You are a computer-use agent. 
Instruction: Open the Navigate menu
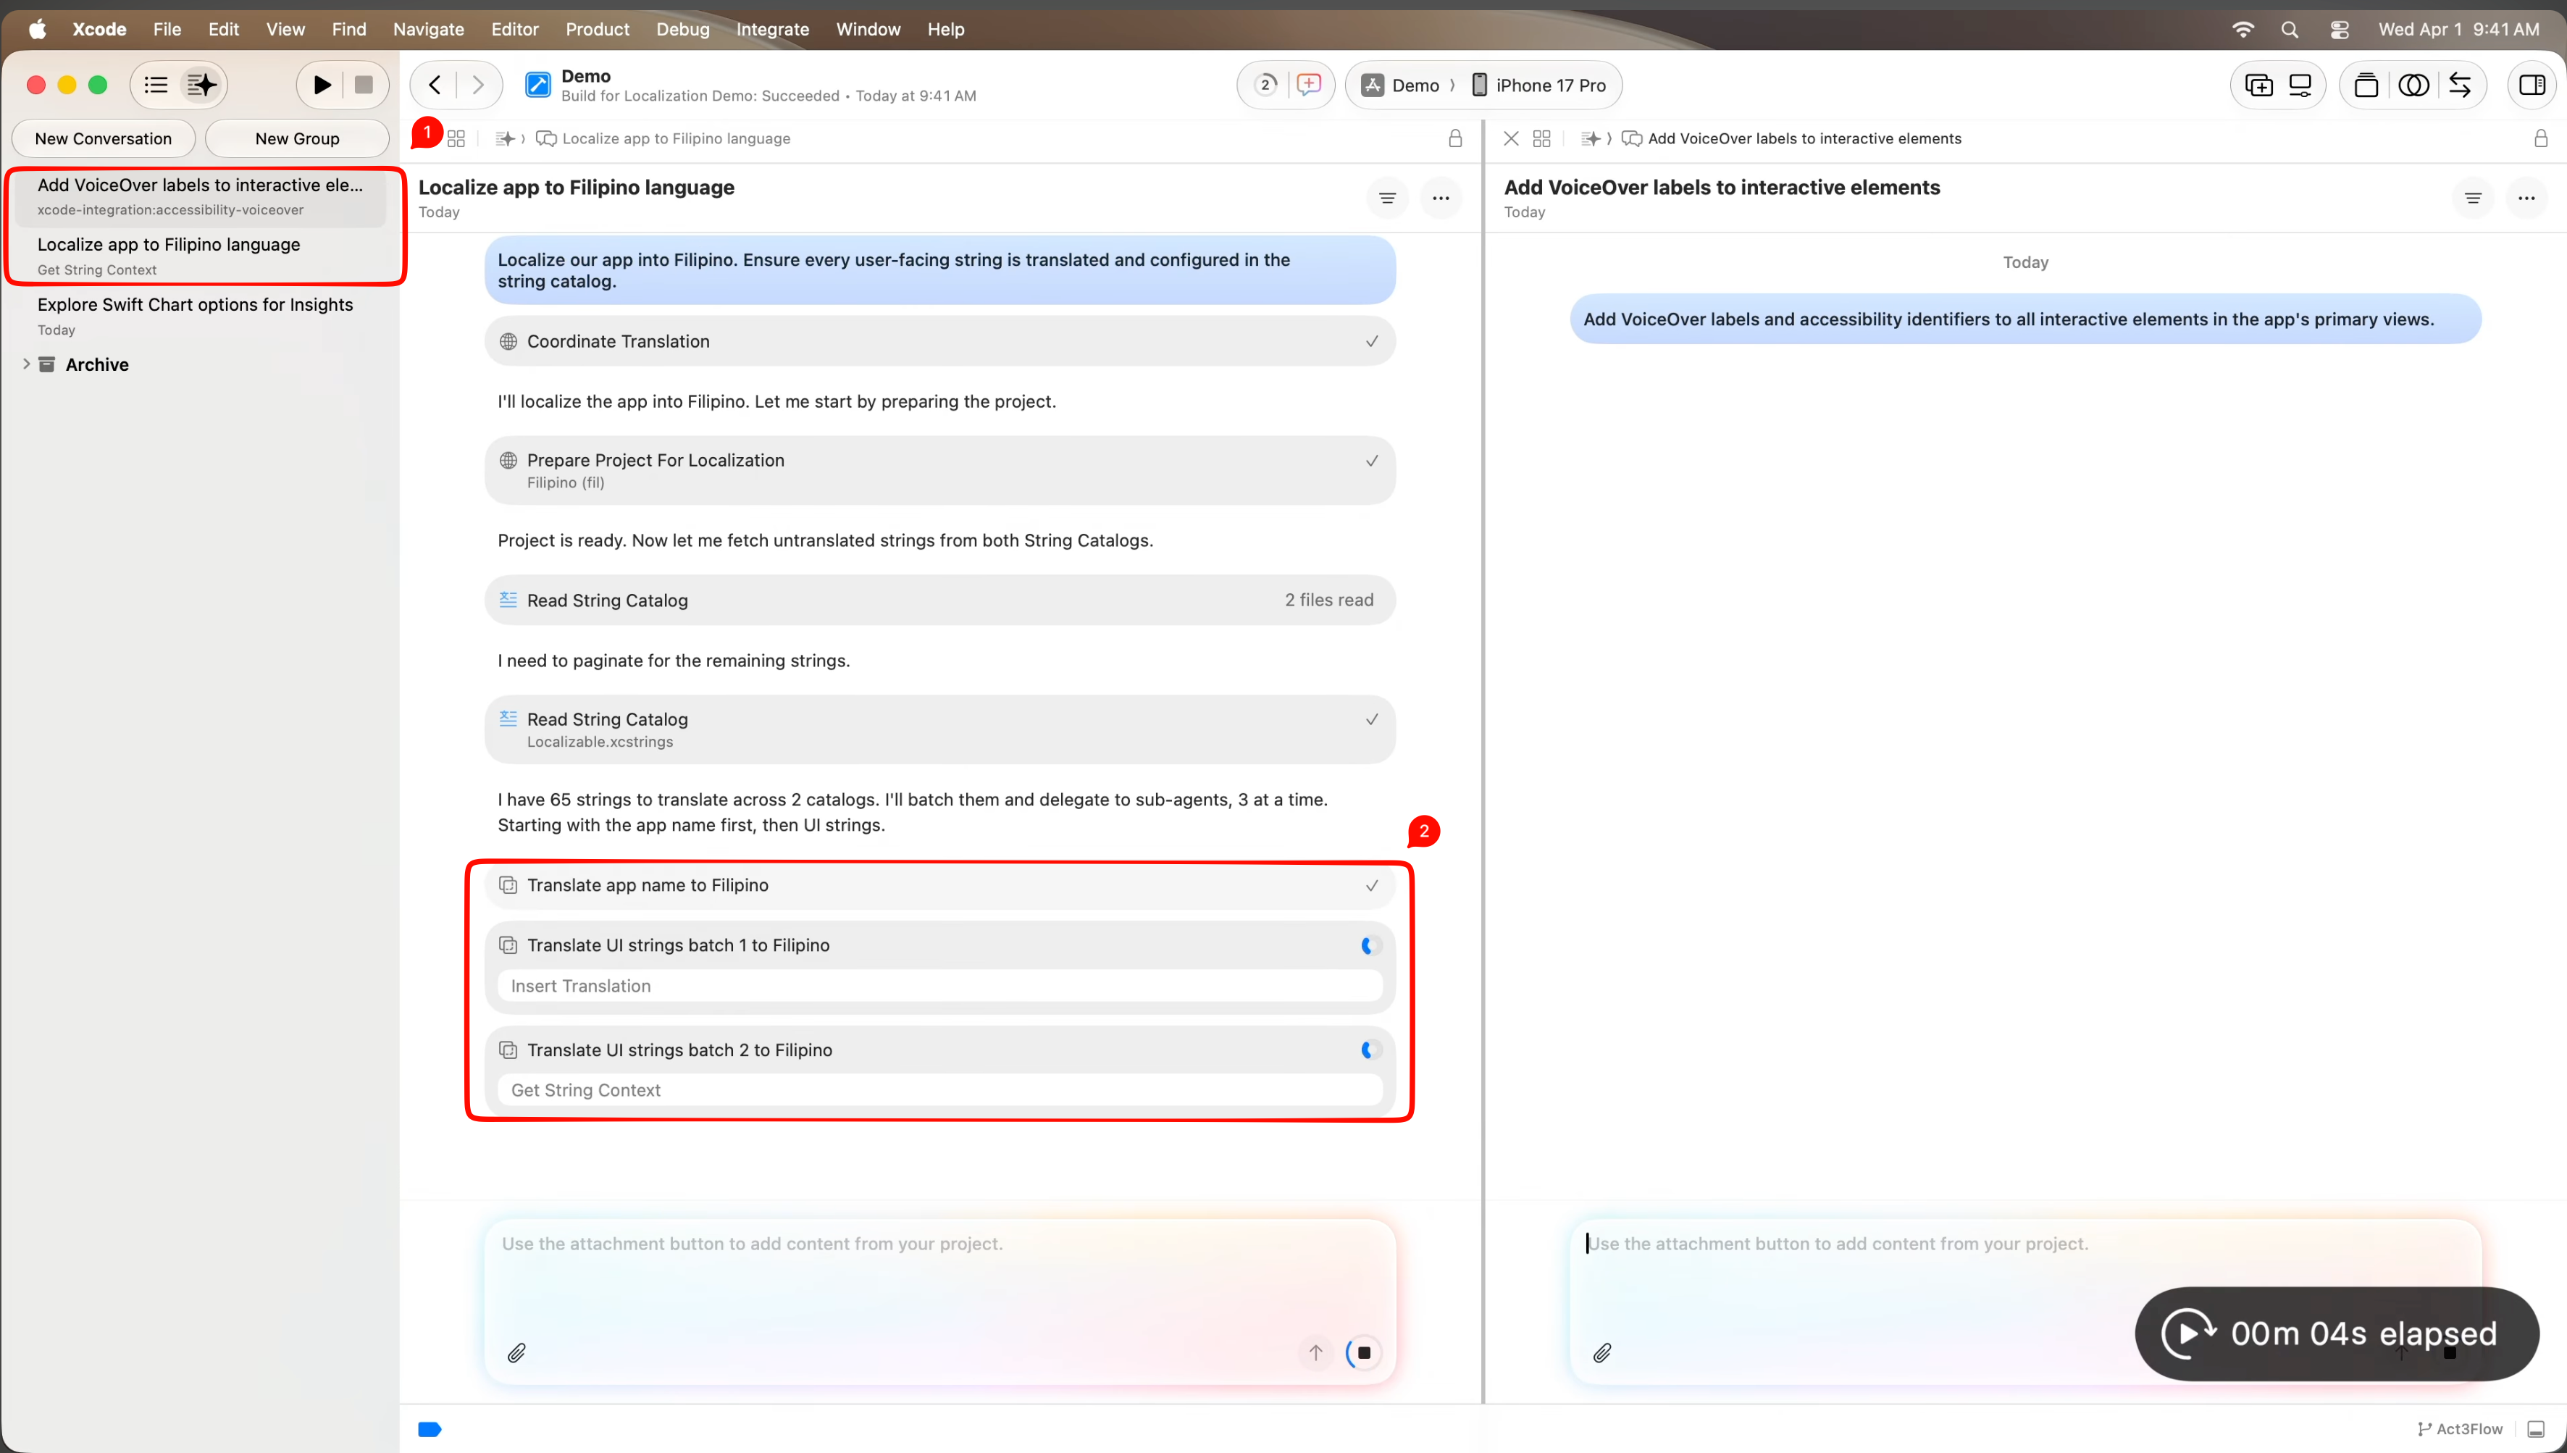click(428, 29)
